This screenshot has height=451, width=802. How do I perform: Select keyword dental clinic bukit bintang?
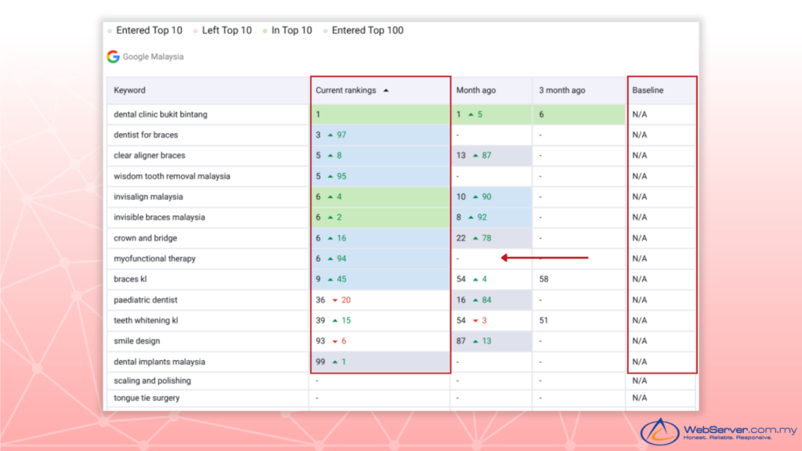[x=160, y=114]
